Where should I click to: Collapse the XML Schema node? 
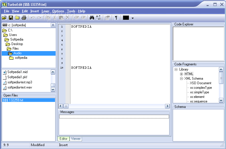(181, 79)
